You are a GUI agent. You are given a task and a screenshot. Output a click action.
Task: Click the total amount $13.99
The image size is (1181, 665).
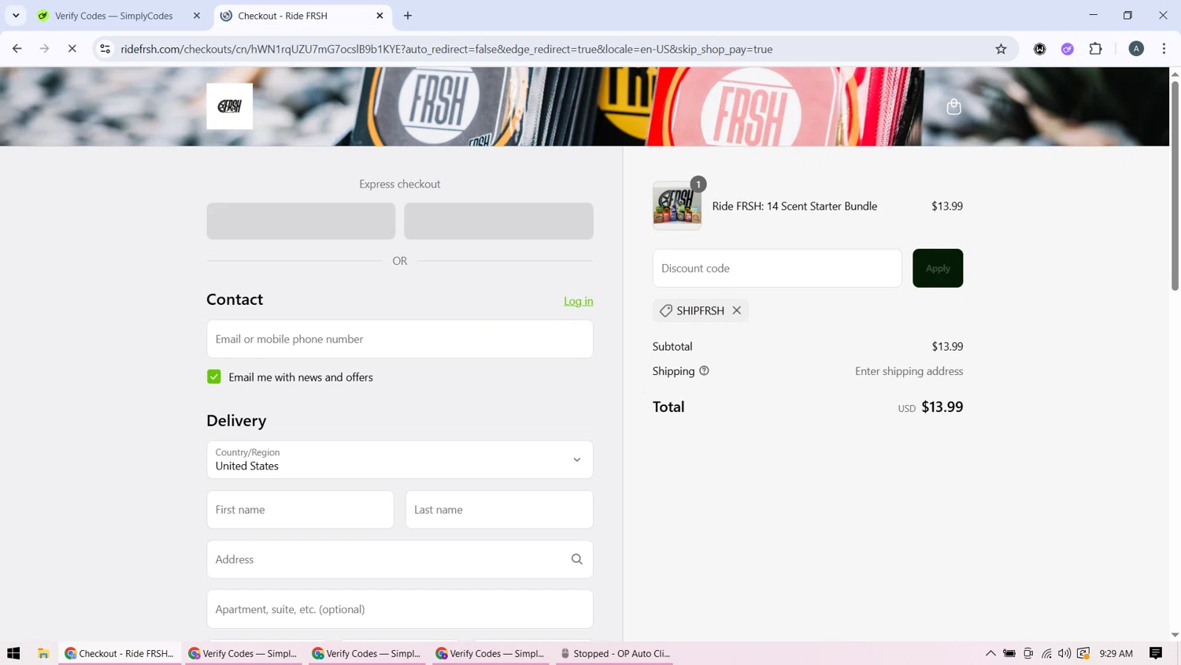click(x=942, y=407)
